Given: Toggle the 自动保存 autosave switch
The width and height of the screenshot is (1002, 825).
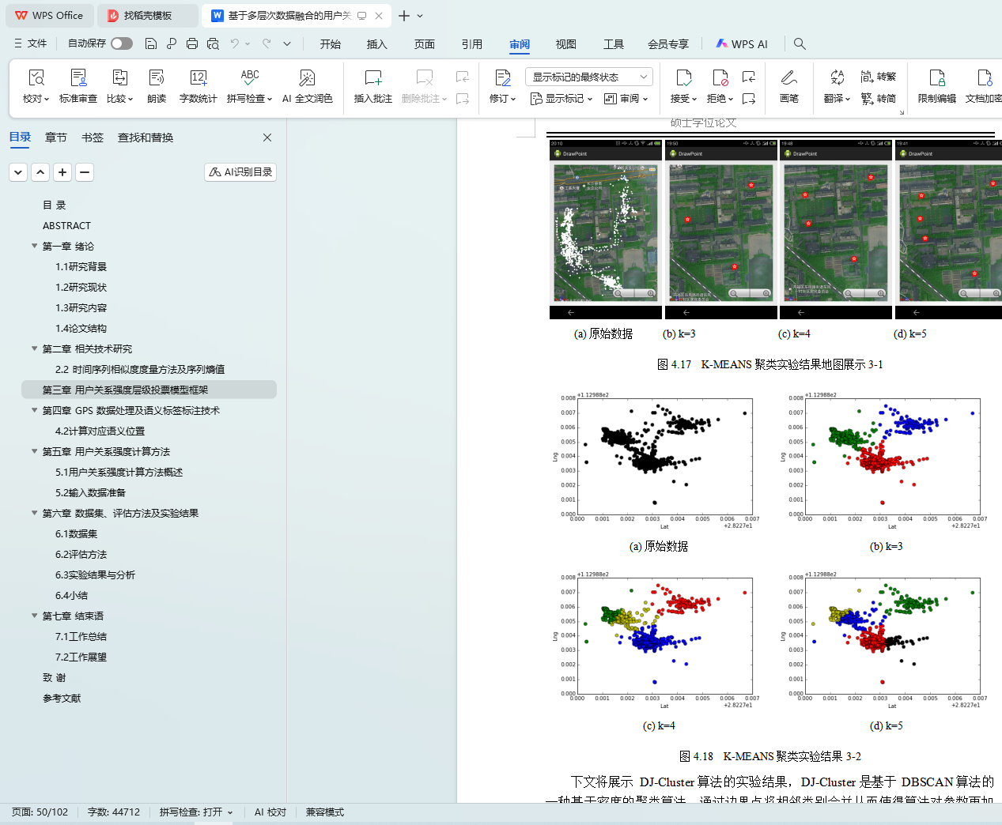Looking at the screenshot, I should pyautogui.click(x=122, y=43).
